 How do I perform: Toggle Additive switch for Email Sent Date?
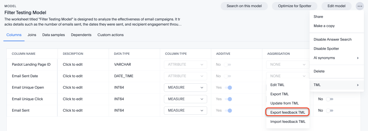pos(227,76)
